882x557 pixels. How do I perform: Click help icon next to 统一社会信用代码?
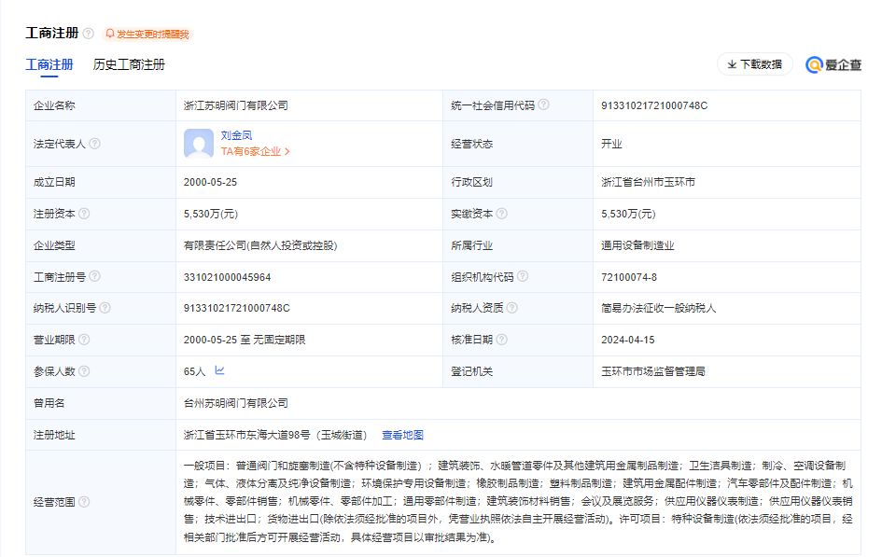[x=543, y=104]
